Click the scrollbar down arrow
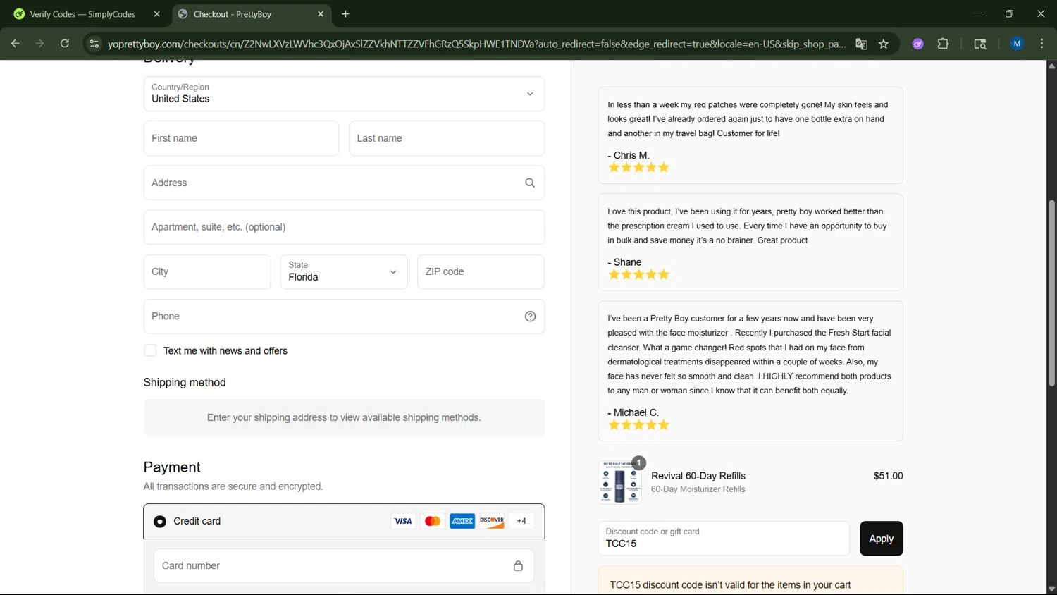This screenshot has width=1057, height=595. tap(1051, 589)
